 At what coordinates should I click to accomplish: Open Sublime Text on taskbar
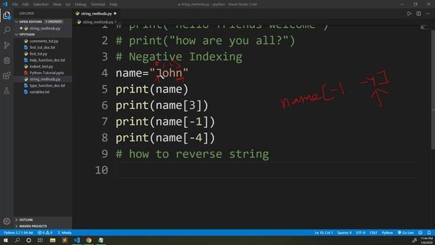(x=65, y=240)
